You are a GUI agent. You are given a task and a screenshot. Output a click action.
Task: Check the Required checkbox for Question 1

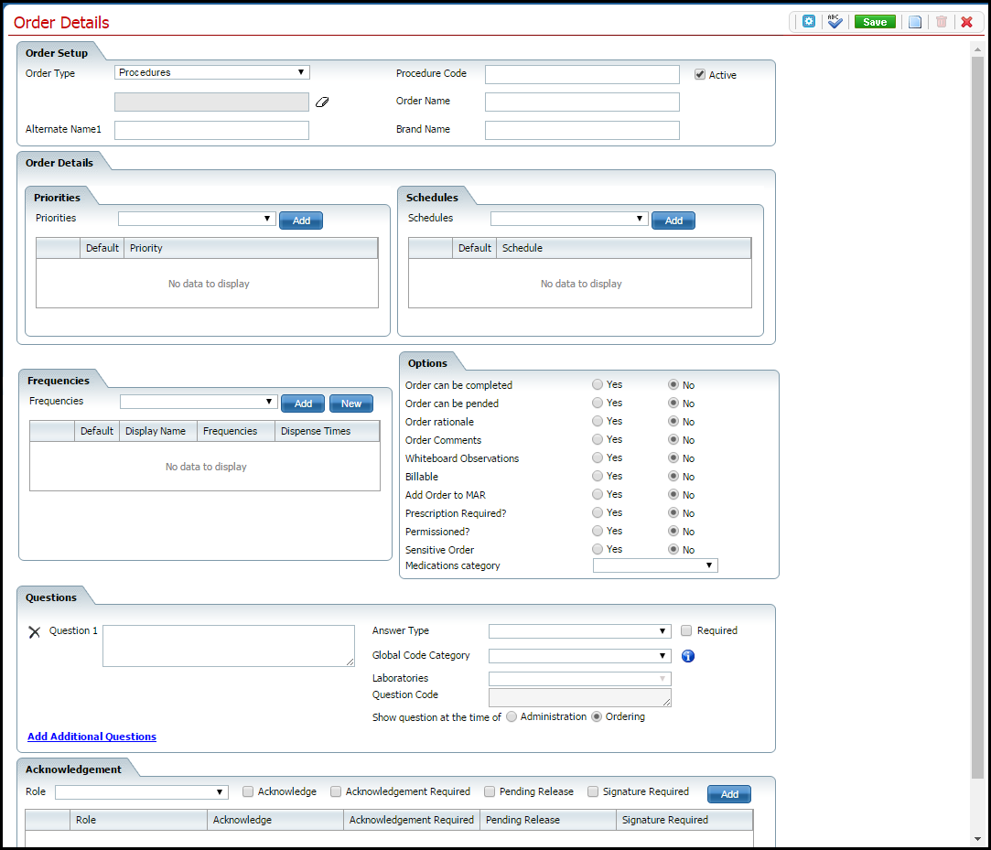(x=685, y=630)
